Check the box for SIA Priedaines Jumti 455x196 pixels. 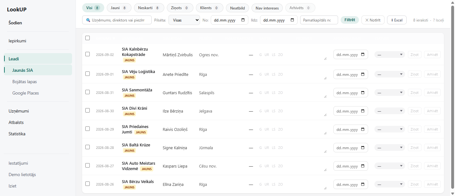pos(88,129)
